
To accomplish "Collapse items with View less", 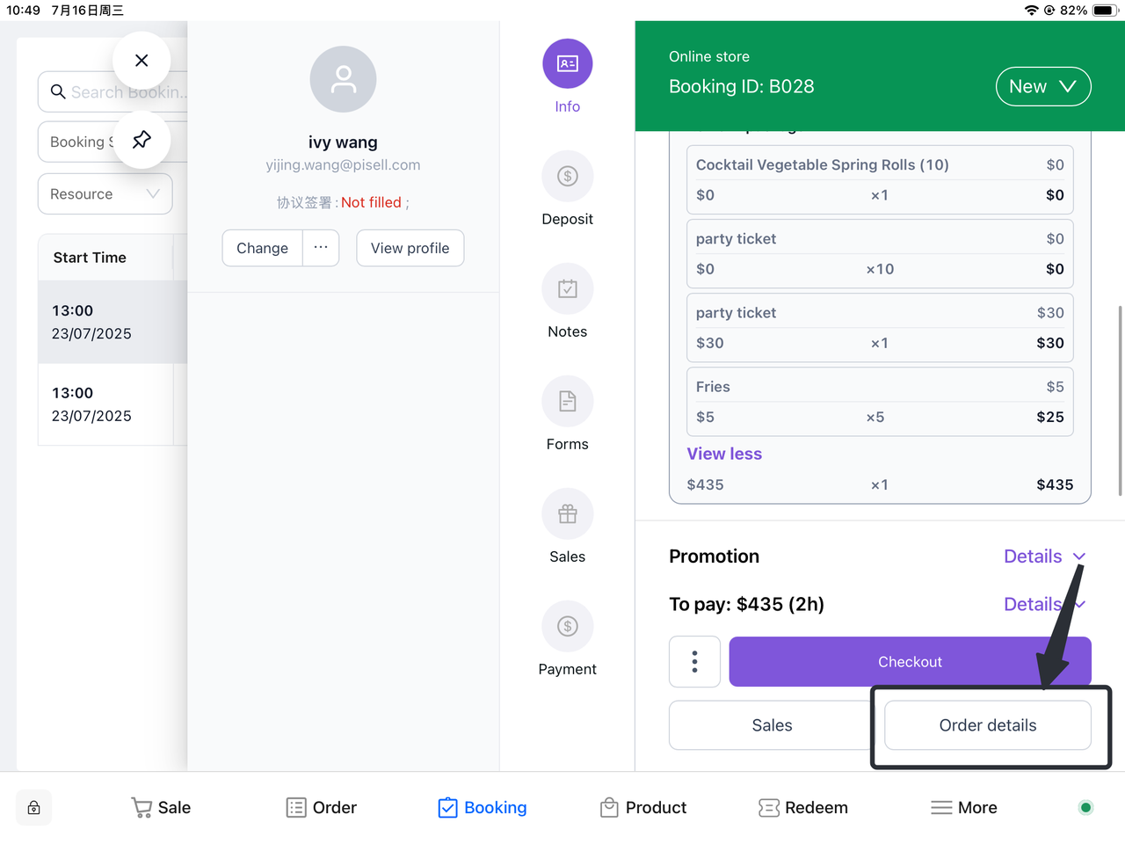I will point(724,454).
